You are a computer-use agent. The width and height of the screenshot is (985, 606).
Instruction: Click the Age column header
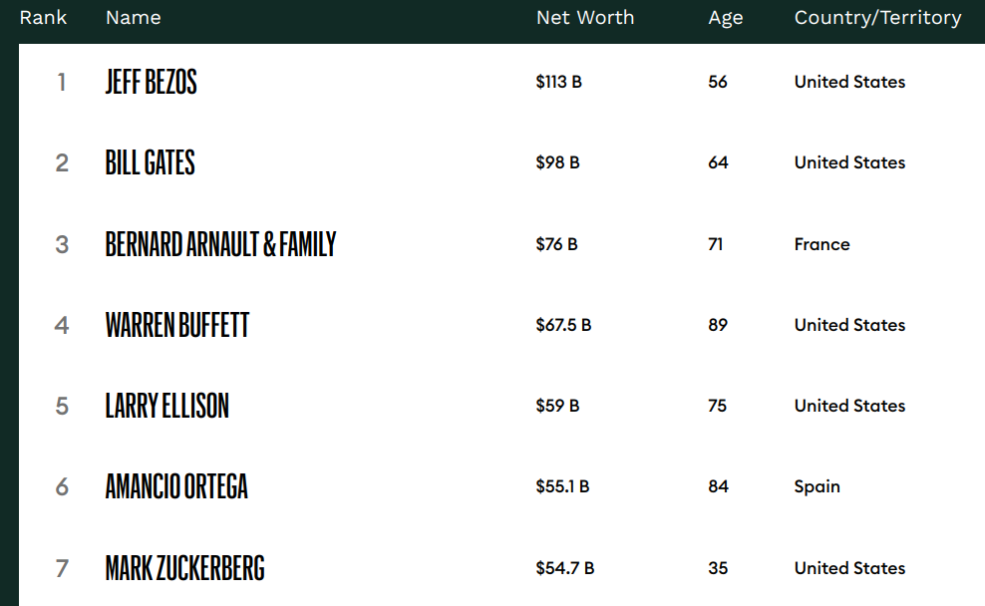tap(726, 18)
